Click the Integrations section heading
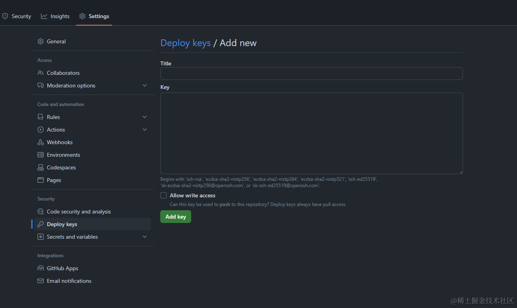517x308 pixels. coord(50,256)
